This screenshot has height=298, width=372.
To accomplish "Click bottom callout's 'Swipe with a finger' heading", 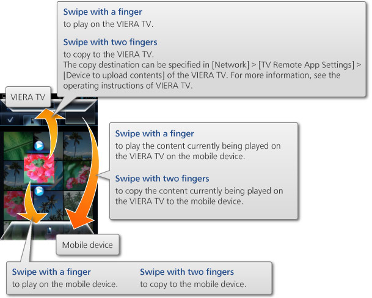I will [x=51, y=272].
